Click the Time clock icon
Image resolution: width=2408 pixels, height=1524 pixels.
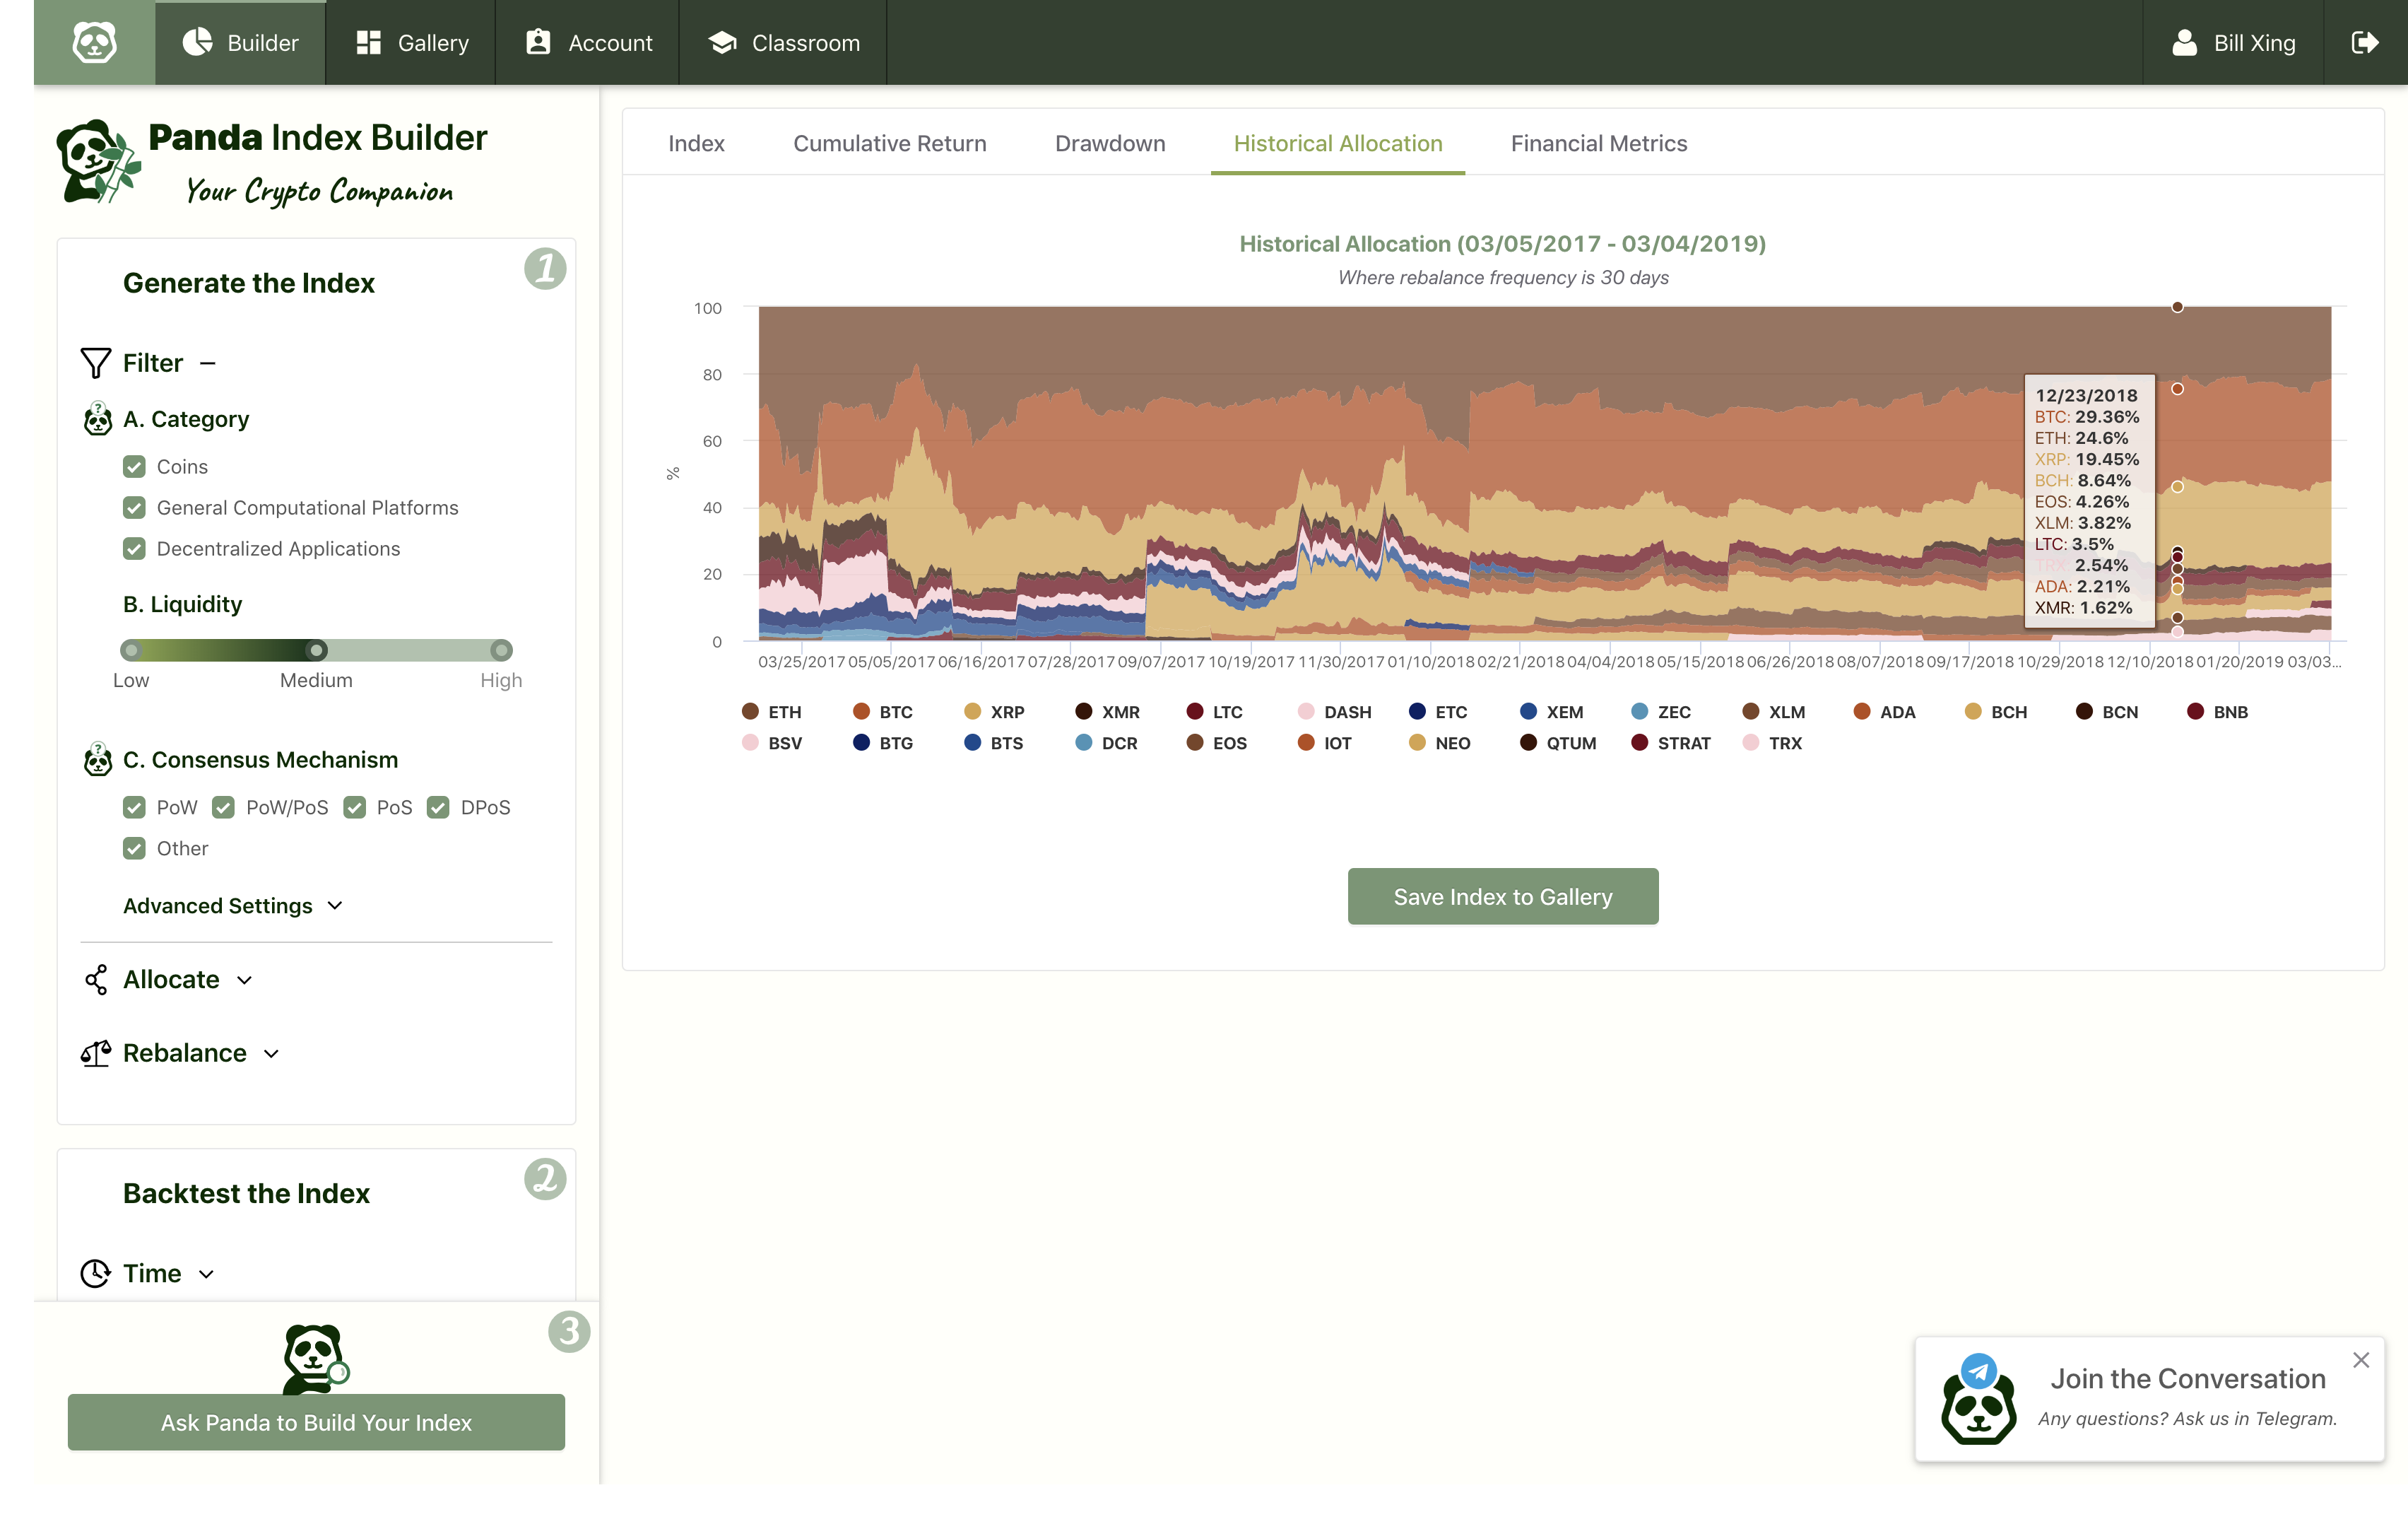pos(94,1273)
